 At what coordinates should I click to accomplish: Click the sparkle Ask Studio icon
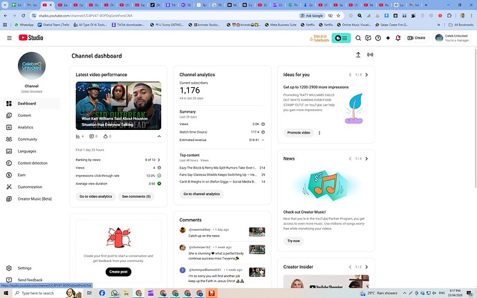(x=388, y=38)
